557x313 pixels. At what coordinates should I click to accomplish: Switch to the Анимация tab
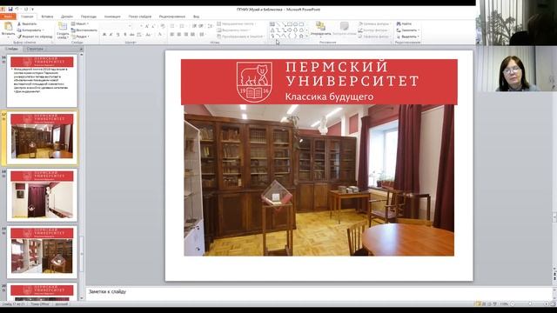(x=112, y=17)
